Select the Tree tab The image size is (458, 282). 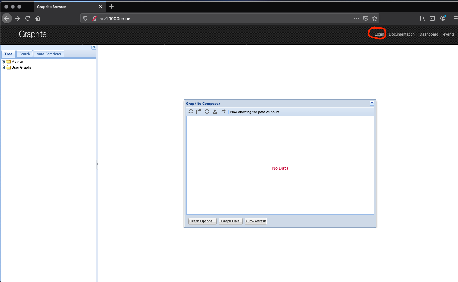[8, 54]
